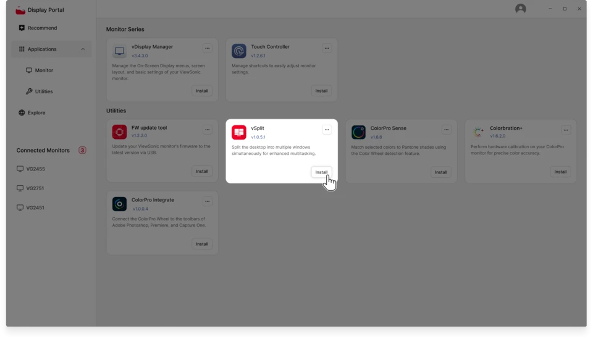Click the Touch Controller app icon
Viewport: 593px width, 339px height.
(239, 51)
